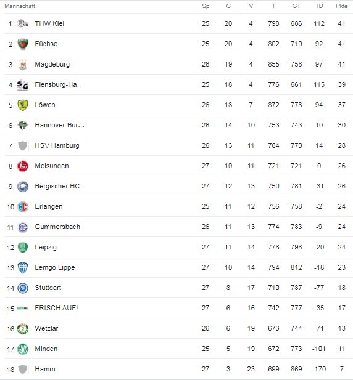Click the TD column header

(319, 6)
